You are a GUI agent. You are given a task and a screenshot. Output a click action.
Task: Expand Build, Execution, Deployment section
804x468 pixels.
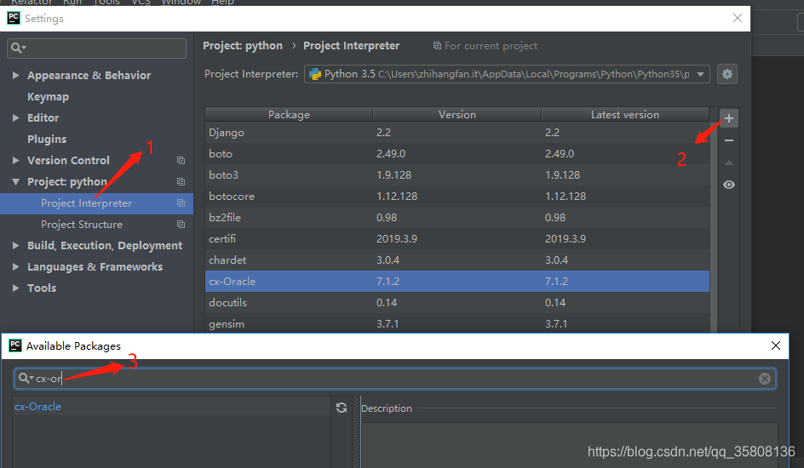pos(16,246)
